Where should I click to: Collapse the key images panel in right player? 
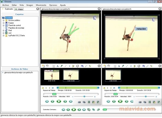pos(160,66)
